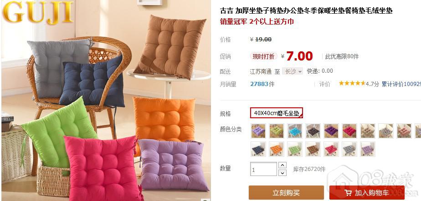Pick the dark purple polka dot cushion swatch
421x201 pixels.
(x=331, y=131)
